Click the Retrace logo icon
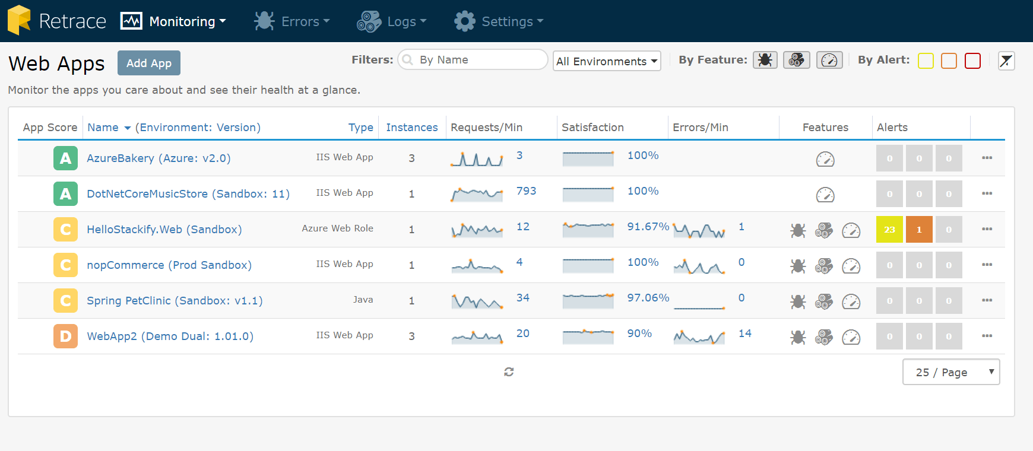This screenshot has width=1033, height=451. tap(19, 20)
